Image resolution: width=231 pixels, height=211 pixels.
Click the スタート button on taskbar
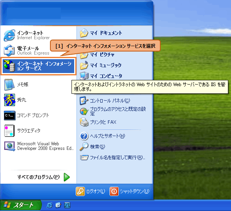point(21,205)
